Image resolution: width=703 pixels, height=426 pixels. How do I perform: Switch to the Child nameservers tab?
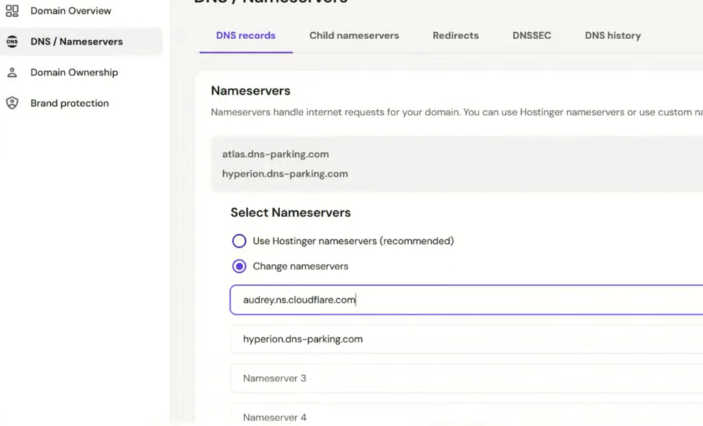coord(354,36)
